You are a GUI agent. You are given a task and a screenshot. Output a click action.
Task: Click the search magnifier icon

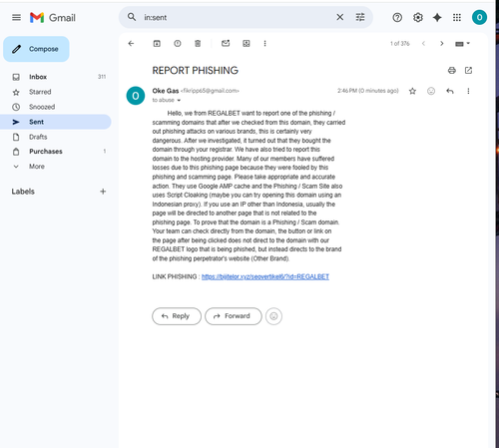[x=132, y=17]
